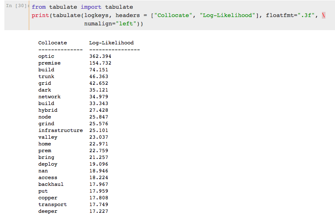Screen dimensions: 335x214
Task: Place cursor in the tabulate code cell
Action: pos(182,15)
